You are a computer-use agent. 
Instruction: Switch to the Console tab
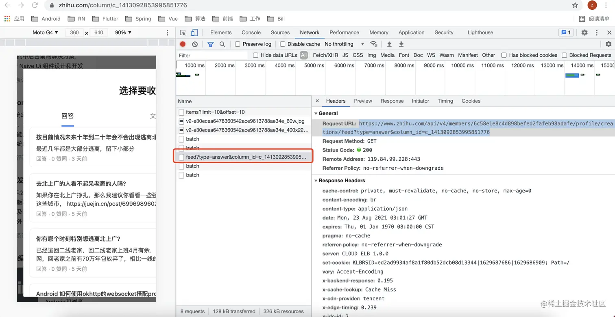[x=251, y=32]
